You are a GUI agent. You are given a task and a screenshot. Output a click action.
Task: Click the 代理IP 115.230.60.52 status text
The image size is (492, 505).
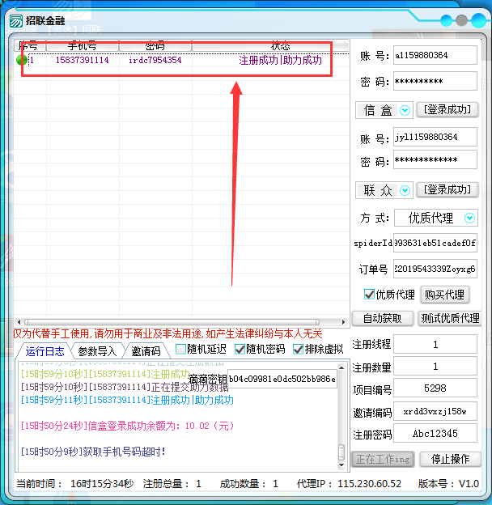[x=349, y=483]
